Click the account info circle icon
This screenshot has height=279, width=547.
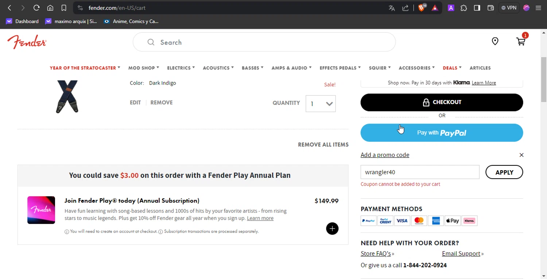click(67, 232)
